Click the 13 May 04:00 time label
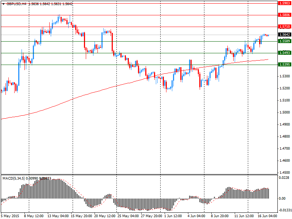Viewport: 292px width, 219px height. [58, 216]
